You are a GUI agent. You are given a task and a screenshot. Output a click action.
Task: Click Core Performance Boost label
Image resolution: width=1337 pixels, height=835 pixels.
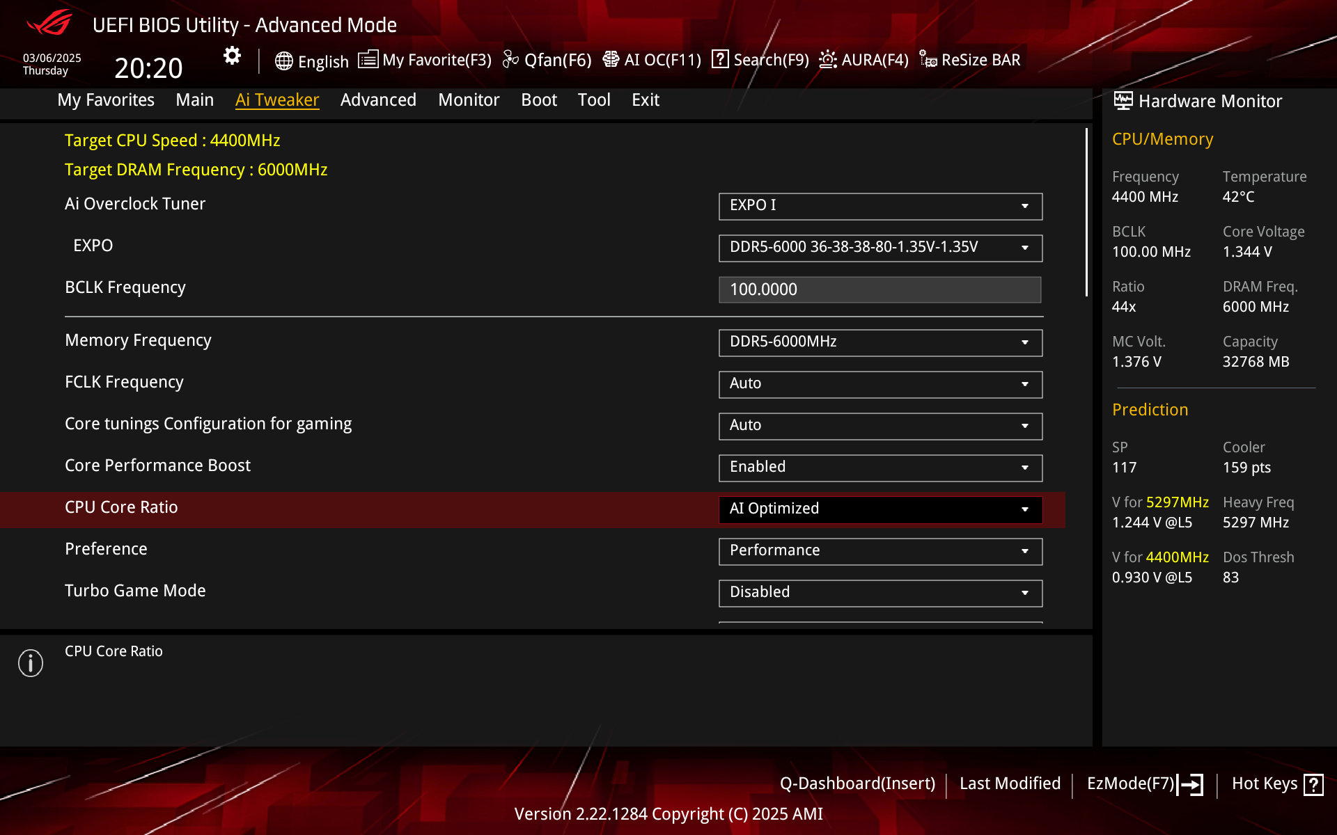[x=157, y=466]
